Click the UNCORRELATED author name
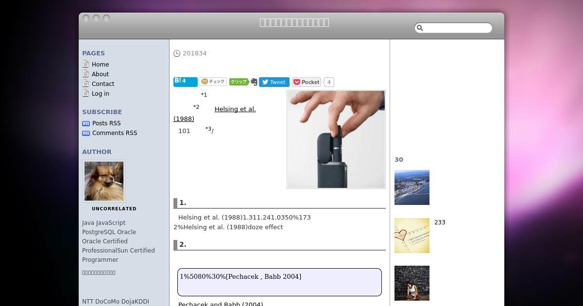Image resolution: width=583 pixels, height=306 pixels. point(114,209)
